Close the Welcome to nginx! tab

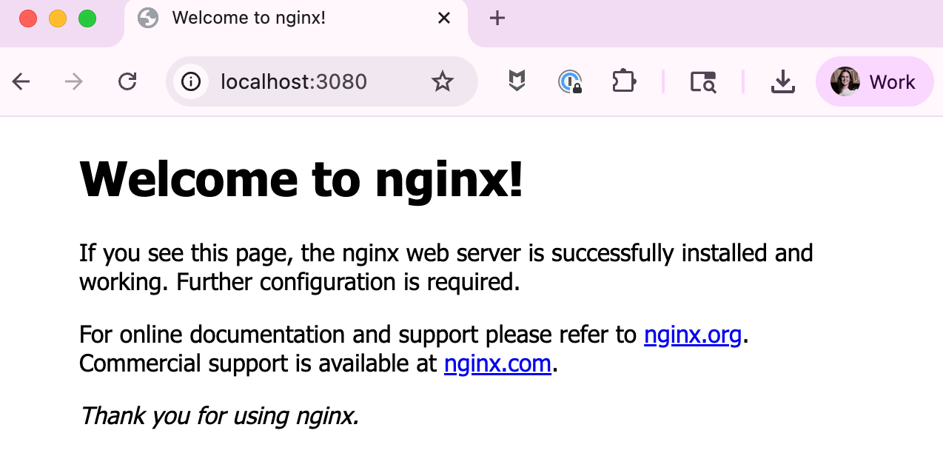coord(444,19)
